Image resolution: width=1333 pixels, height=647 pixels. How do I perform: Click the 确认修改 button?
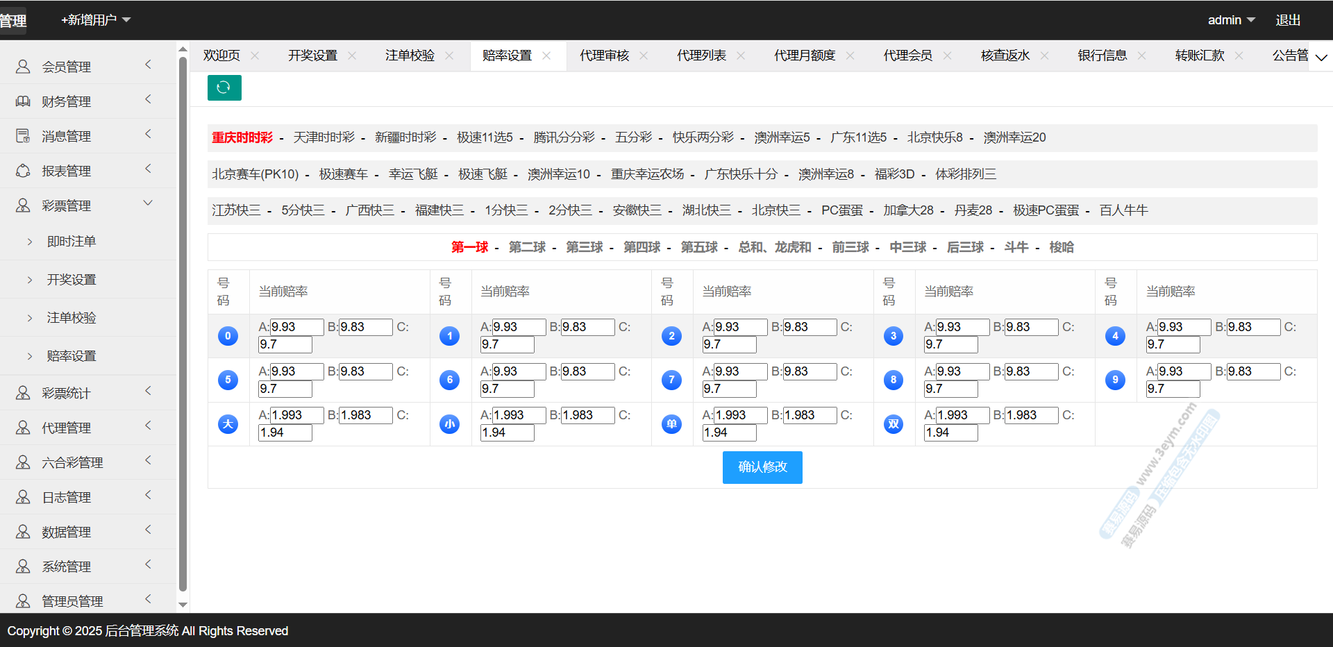click(x=762, y=467)
